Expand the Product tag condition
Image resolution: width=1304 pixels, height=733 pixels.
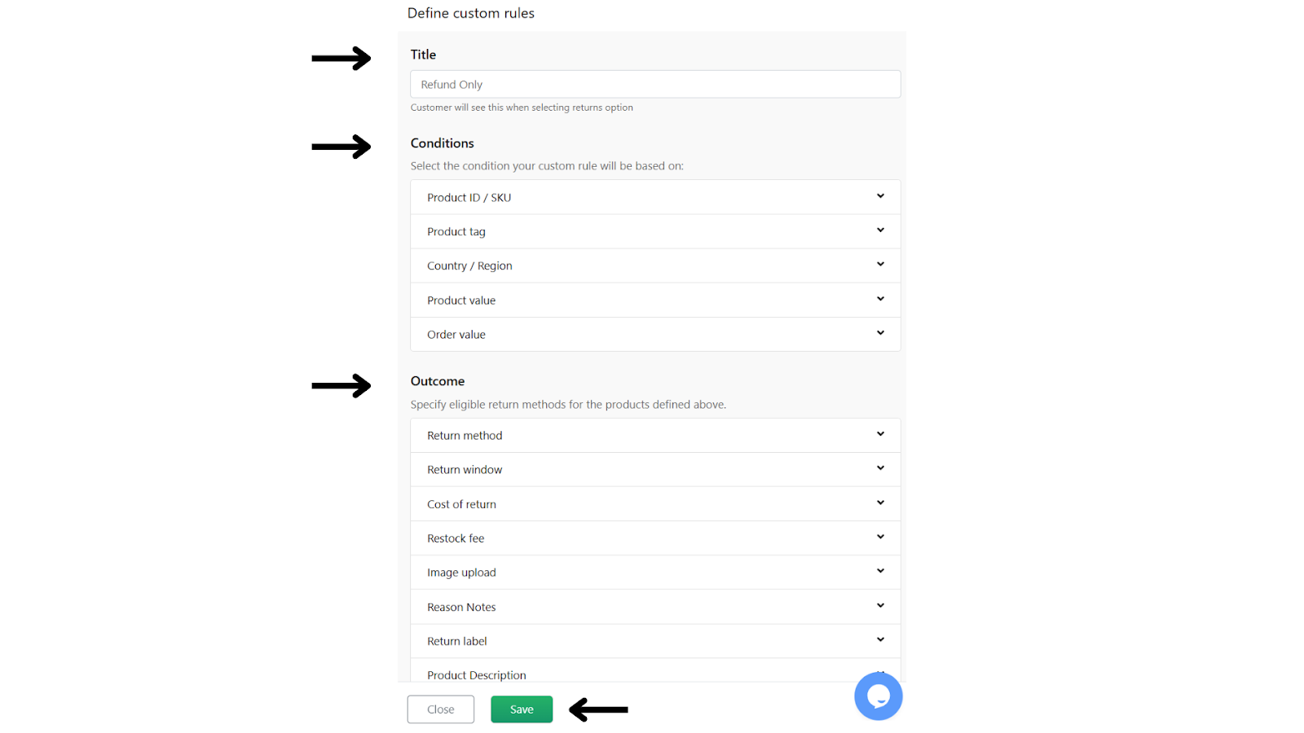click(655, 231)
